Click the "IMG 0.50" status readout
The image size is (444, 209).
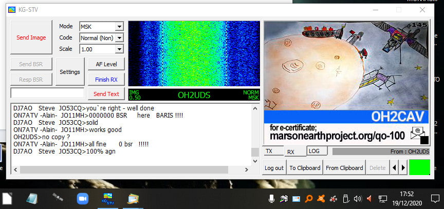(x=135, y=95)
